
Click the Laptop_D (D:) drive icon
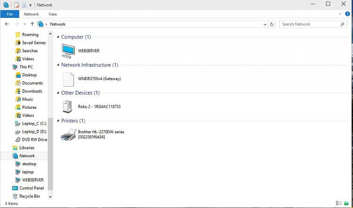(17, 132)
